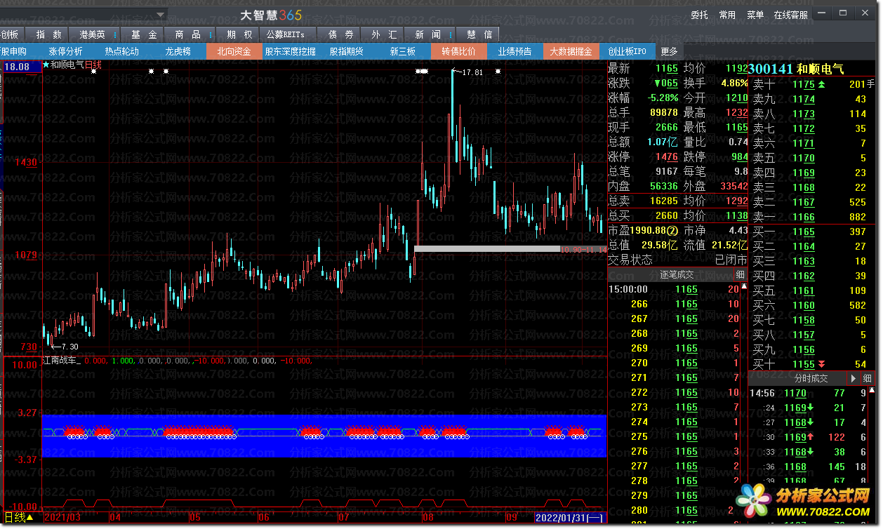Expand the 新闻 submenu dots
The height and width of the screenshot is (529, 883).
tap(449, 34)
